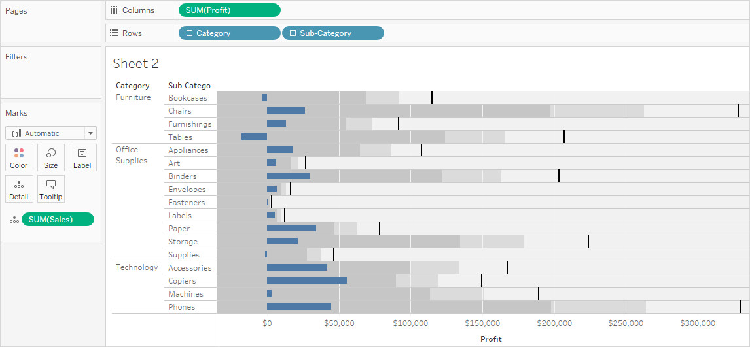The width and height of the screenshot is (750, 347).
Task: Click the Marks card header
Action: [16, 113]
